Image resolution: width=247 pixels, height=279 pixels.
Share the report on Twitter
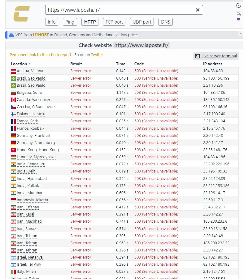coord(97,55)
